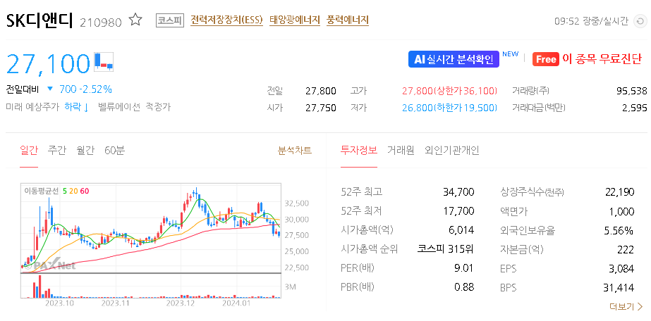Screen dimensions: 651x321
Task: Add SK디앤디 to favorites with the star icon
Action: pyautogui.click(x=135, y=20)
